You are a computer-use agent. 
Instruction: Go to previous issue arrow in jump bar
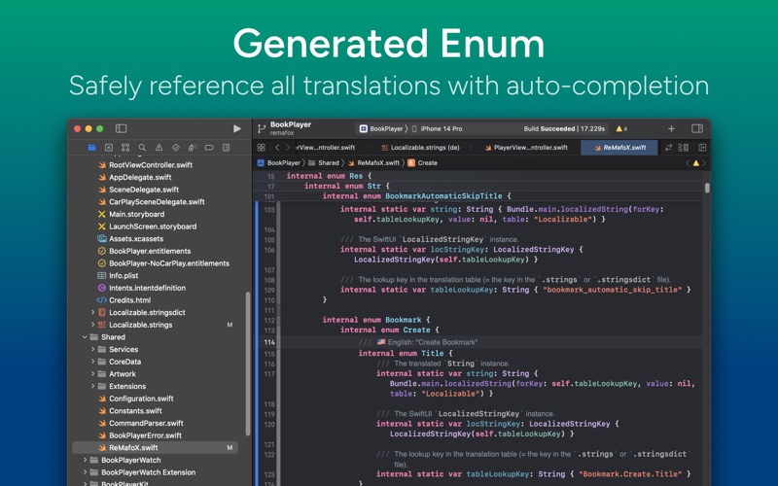[688, 162]
